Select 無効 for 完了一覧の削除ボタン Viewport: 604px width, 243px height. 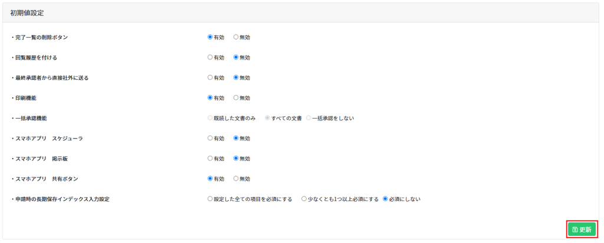click(x=236, y=37)
